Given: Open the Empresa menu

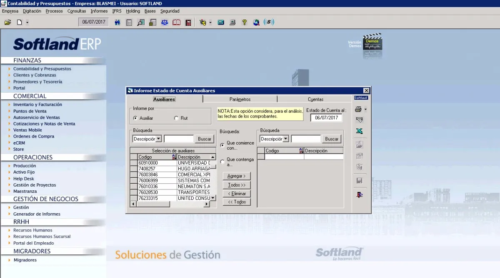Looking at the screenshot, I should point(10,11).
